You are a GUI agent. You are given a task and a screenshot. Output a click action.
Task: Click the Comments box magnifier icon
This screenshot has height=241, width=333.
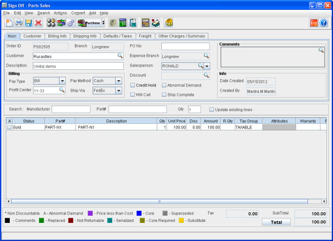point(321,50)
